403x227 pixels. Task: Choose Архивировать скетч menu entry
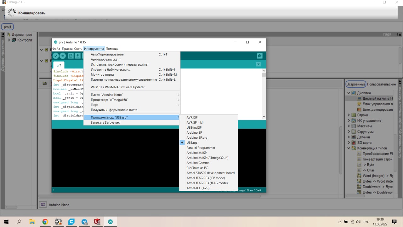tap(132, 59)
